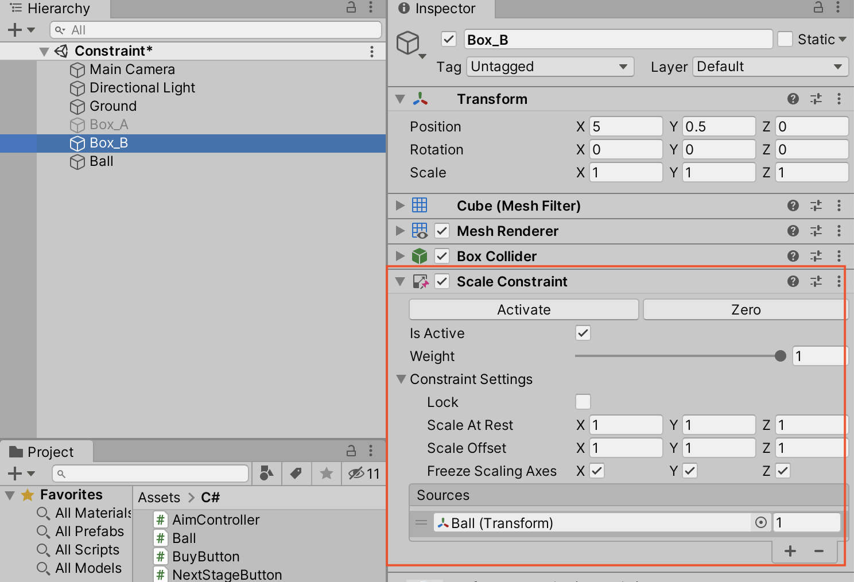Open presets for the Transform component

coord(816,99)
